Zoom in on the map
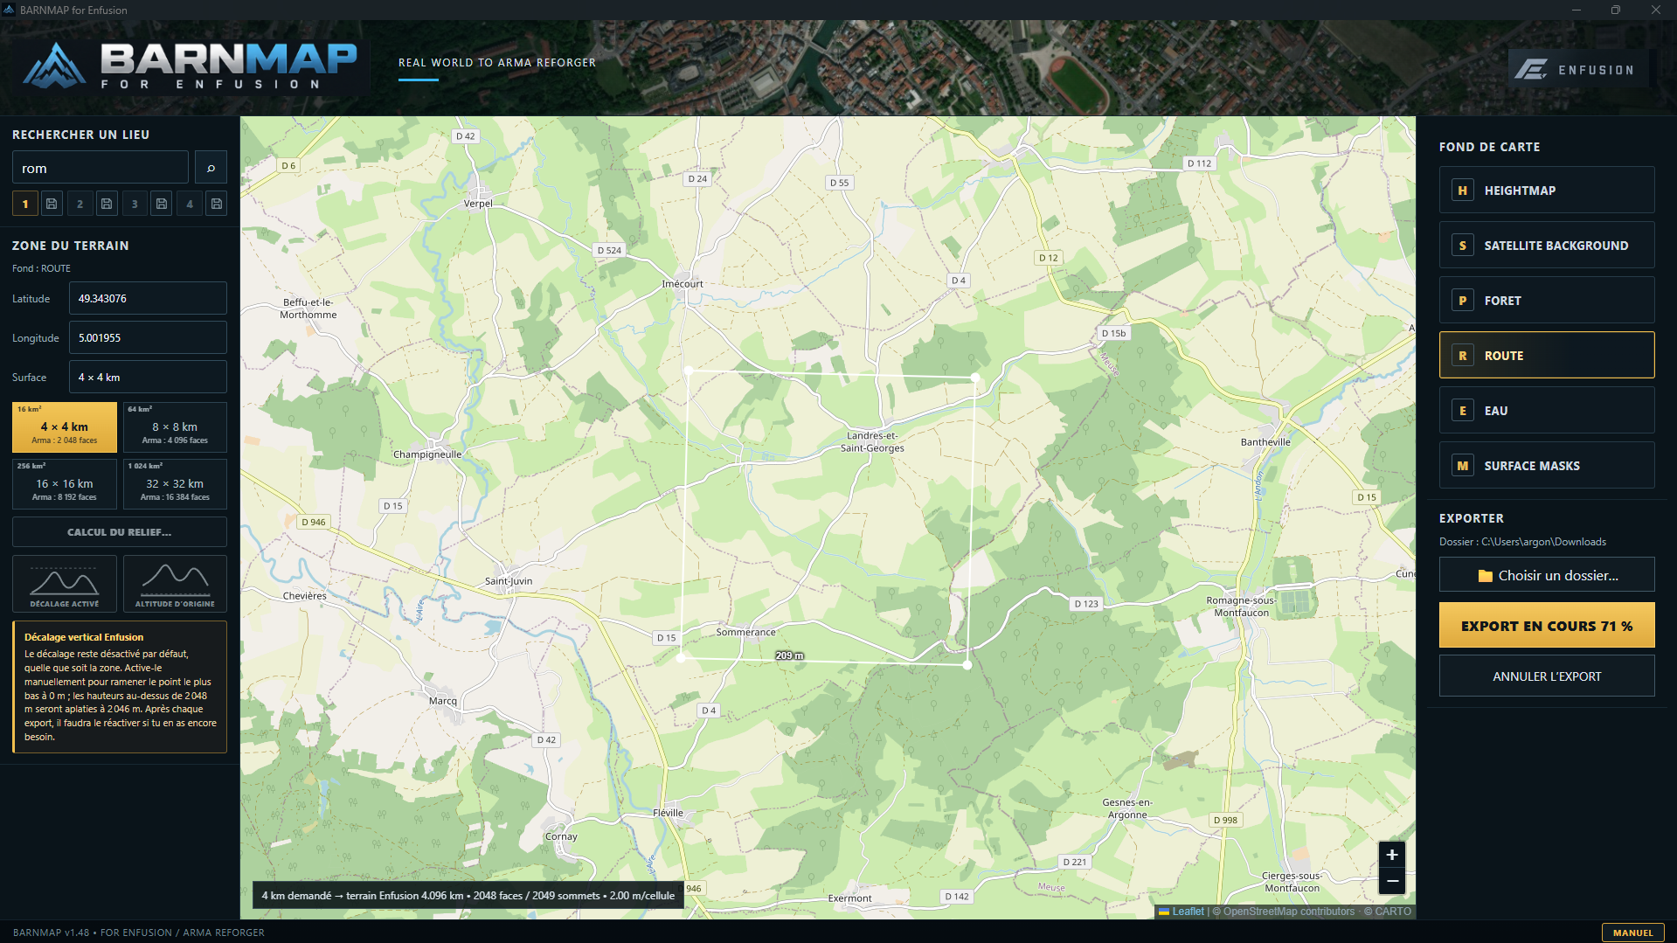The height and width of the screenshot is (943, 1677). coord(1392,854)
